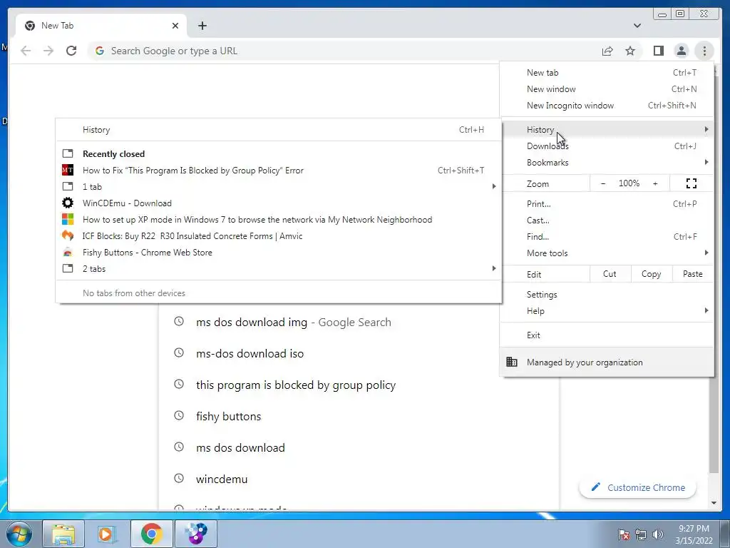Screen dimensions: 730x548
Task: Click clock icon beside ms-dos download iso
Action: tap(179, 352)
